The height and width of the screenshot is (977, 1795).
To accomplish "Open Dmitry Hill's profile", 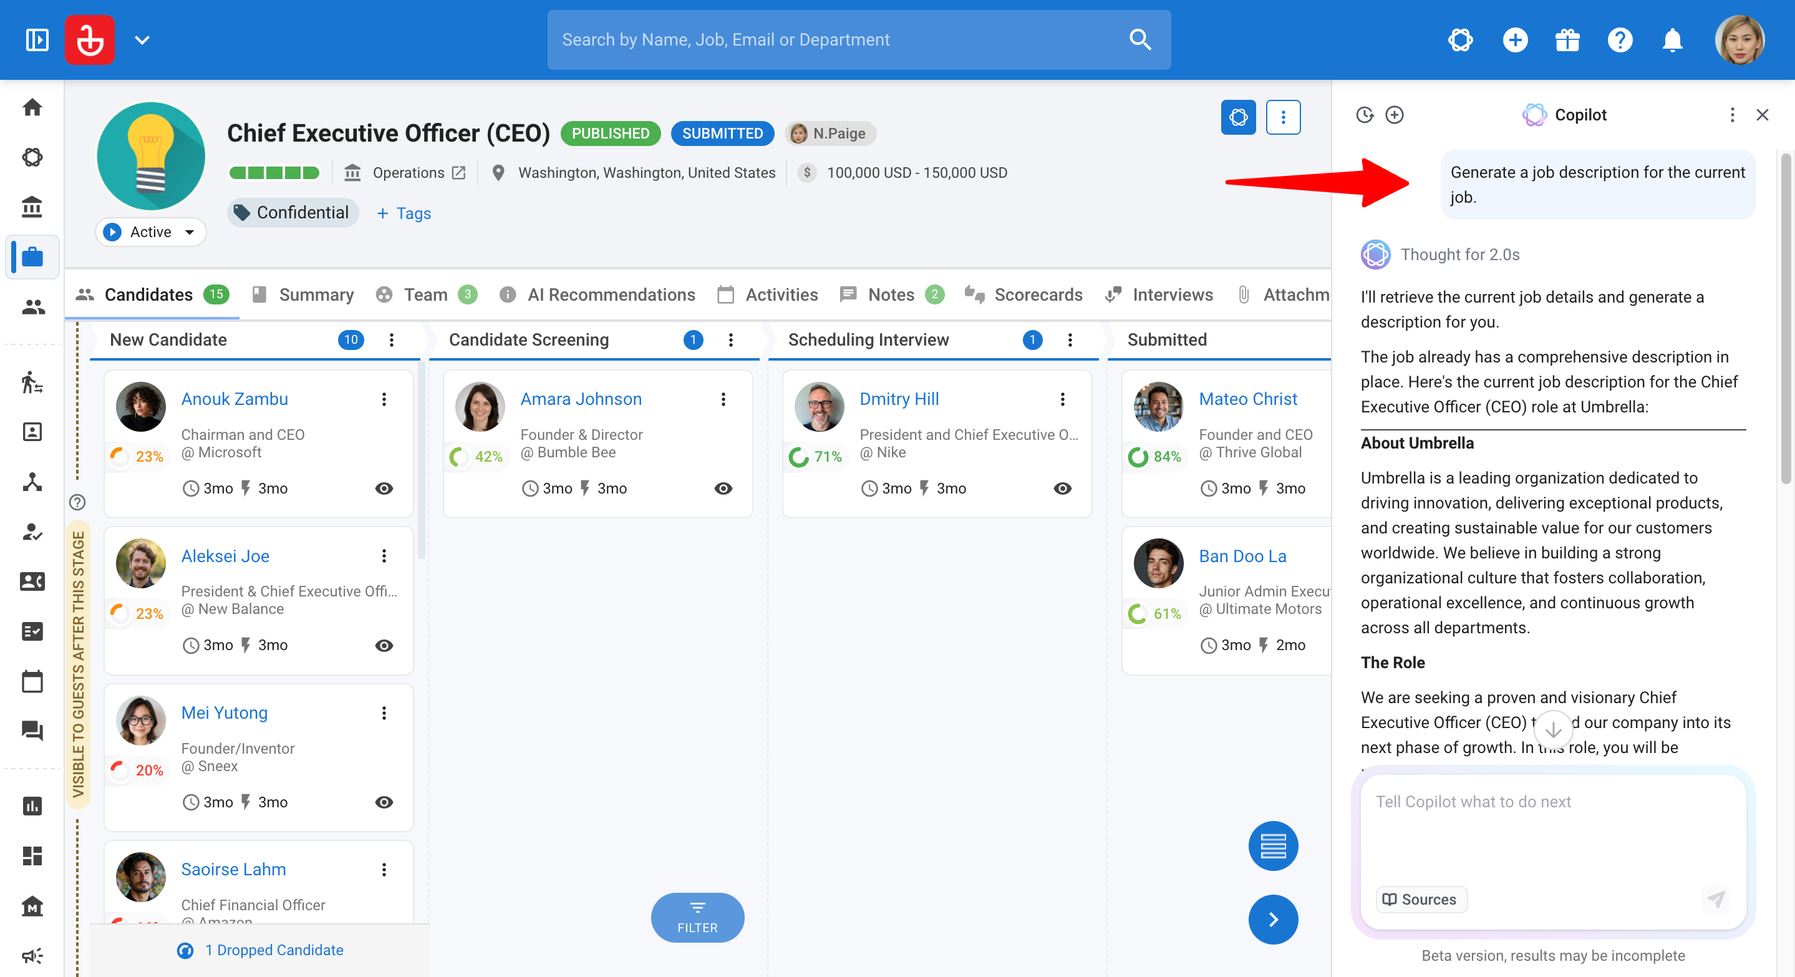I will [x=899, y=399].
